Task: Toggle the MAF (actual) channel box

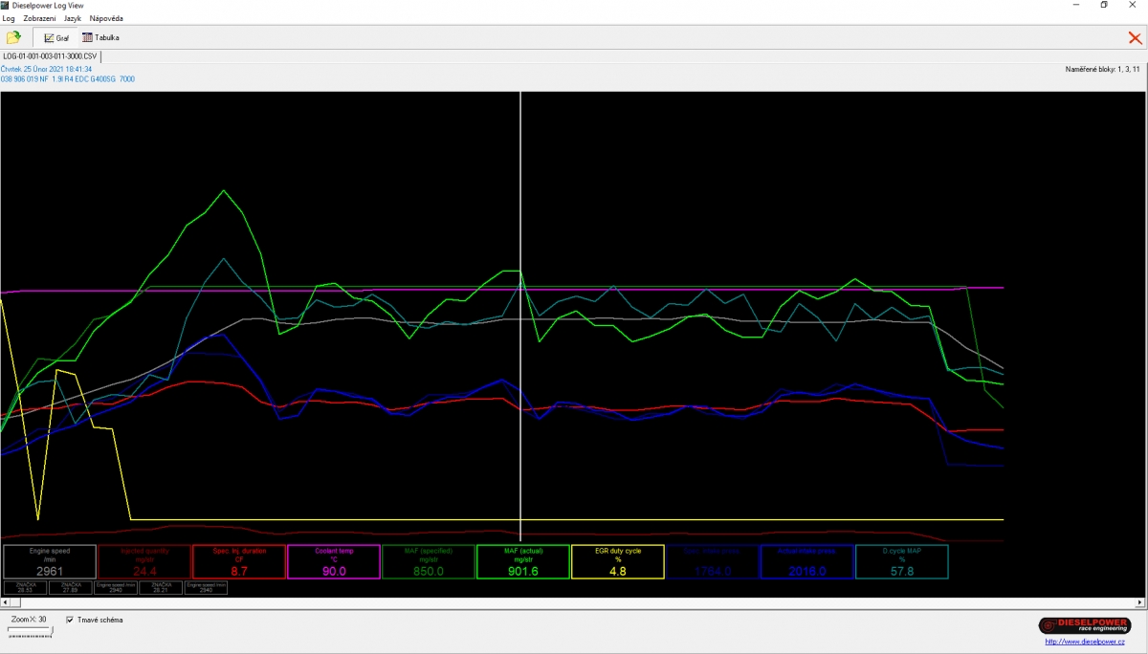Action: coord(523,561)
